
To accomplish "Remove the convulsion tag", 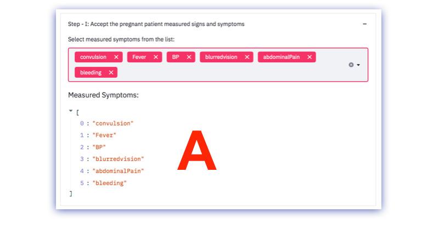I will [x=116, y=57].
